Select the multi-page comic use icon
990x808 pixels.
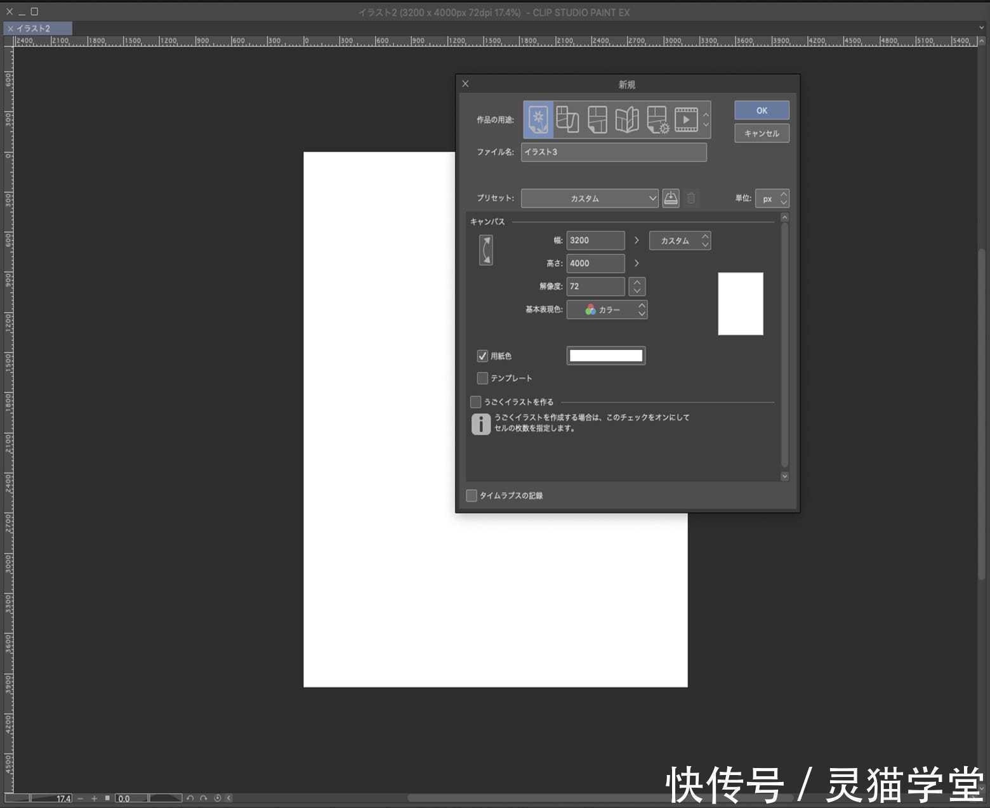coord(597,119)
